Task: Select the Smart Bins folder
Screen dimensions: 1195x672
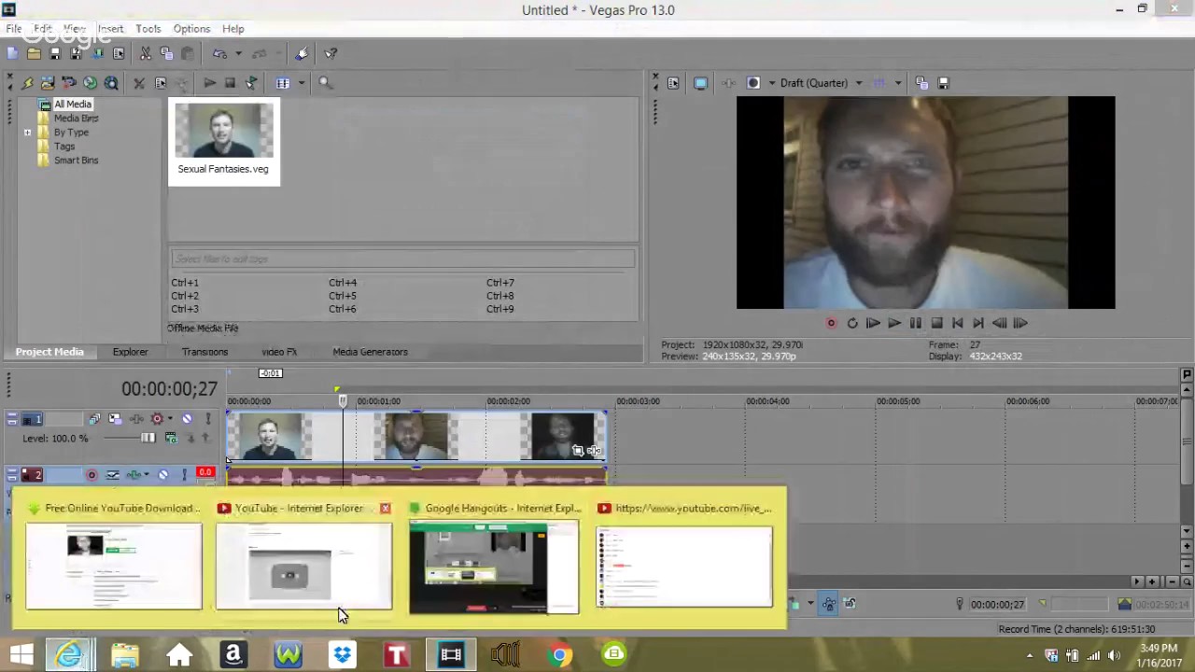Action: [76, 161]
